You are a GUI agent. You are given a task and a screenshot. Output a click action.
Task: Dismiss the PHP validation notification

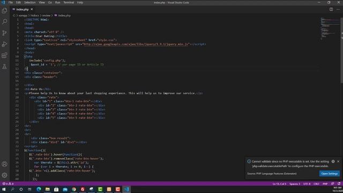point(338,161)
